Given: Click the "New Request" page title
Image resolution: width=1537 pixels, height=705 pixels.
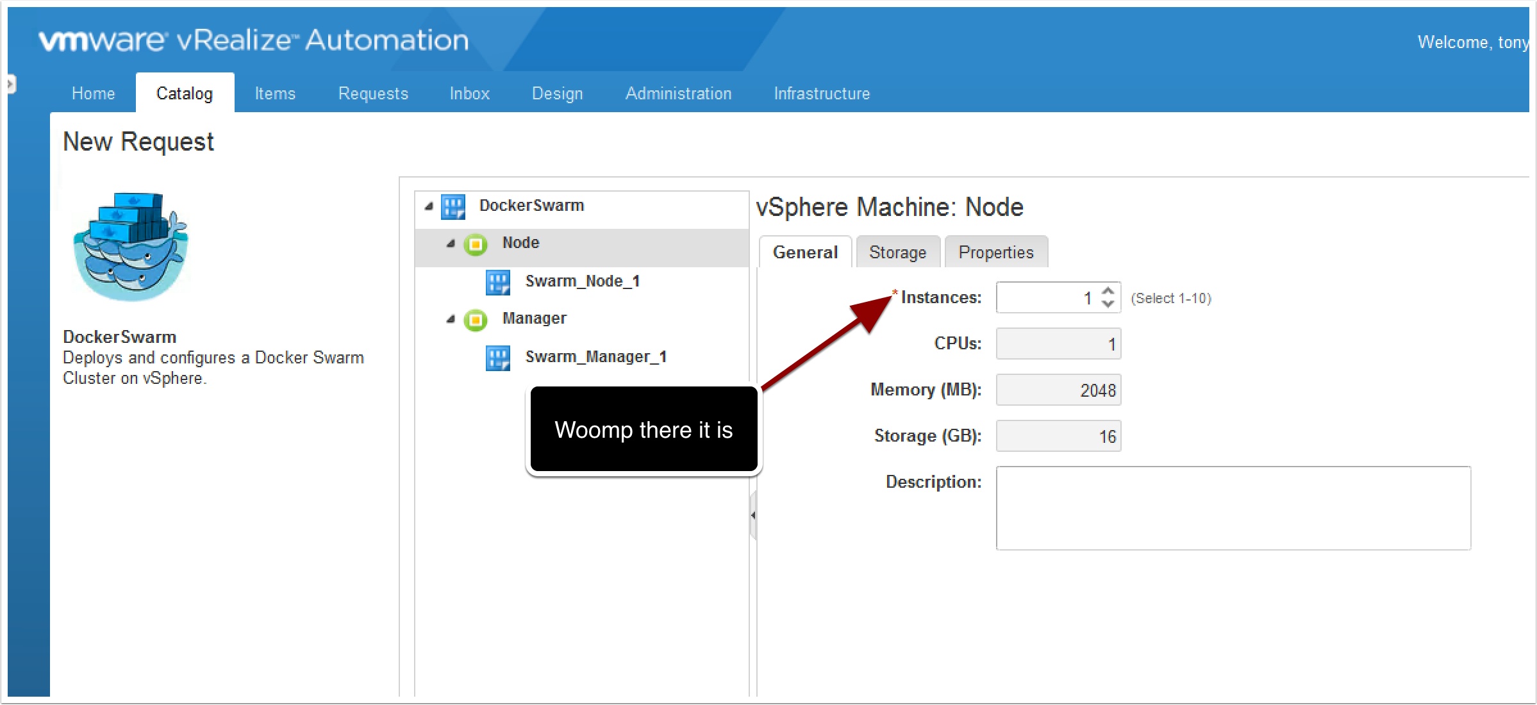Looking at the screenshot, I should click(138, 142).
